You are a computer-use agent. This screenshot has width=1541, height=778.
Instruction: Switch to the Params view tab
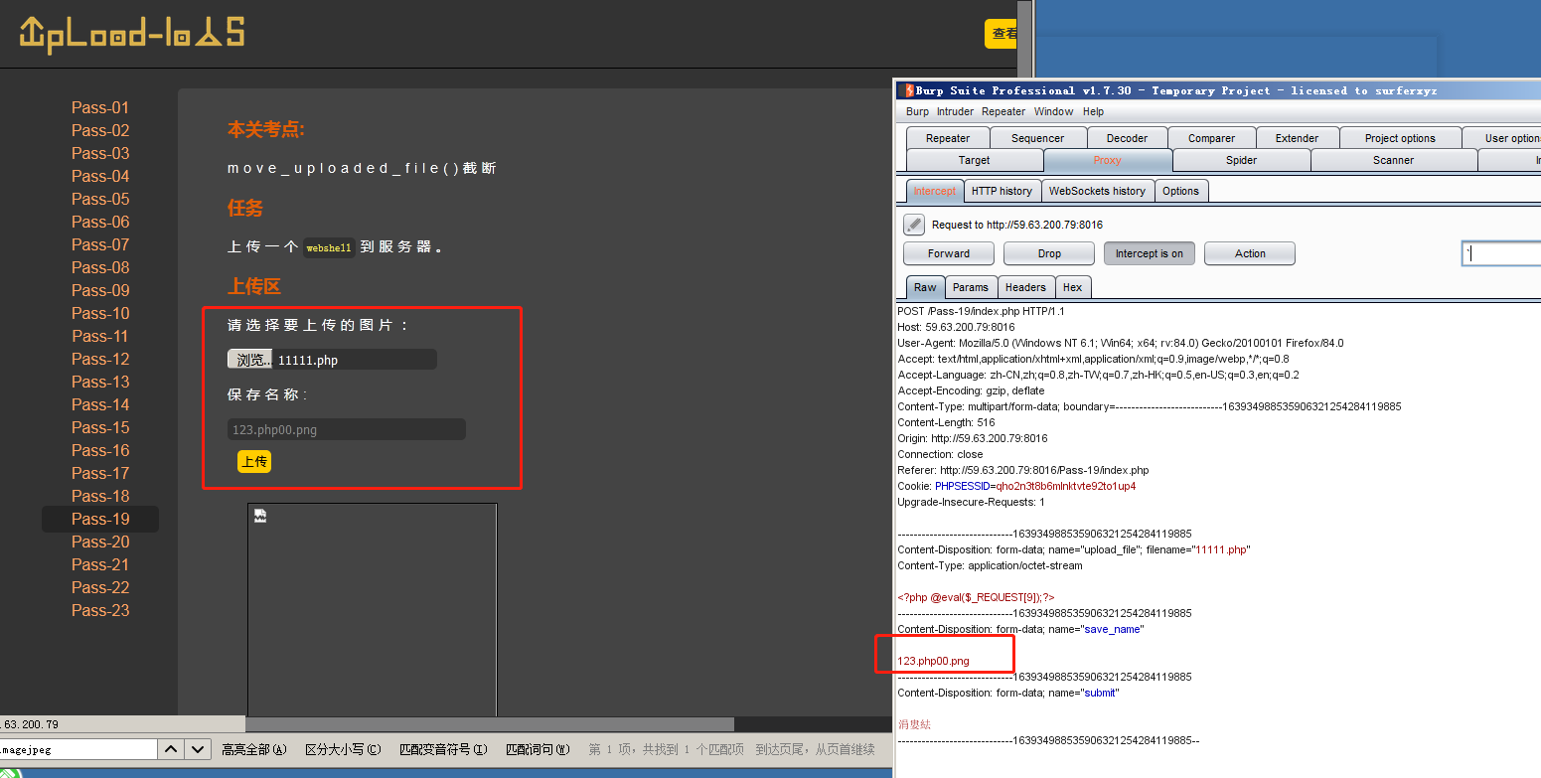tap(970, 287)
